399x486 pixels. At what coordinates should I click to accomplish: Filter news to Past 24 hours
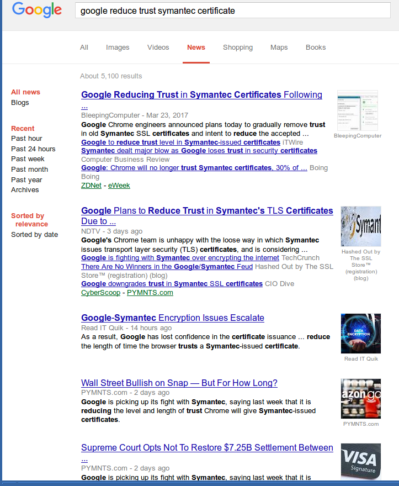[33, 149]
